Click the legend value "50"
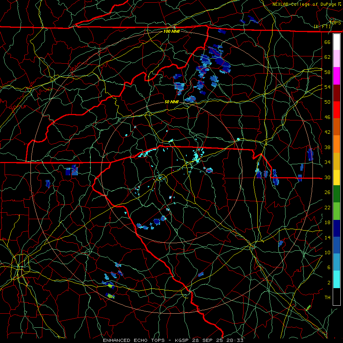The height and width of the screenshot is (343, 343). 327,102
